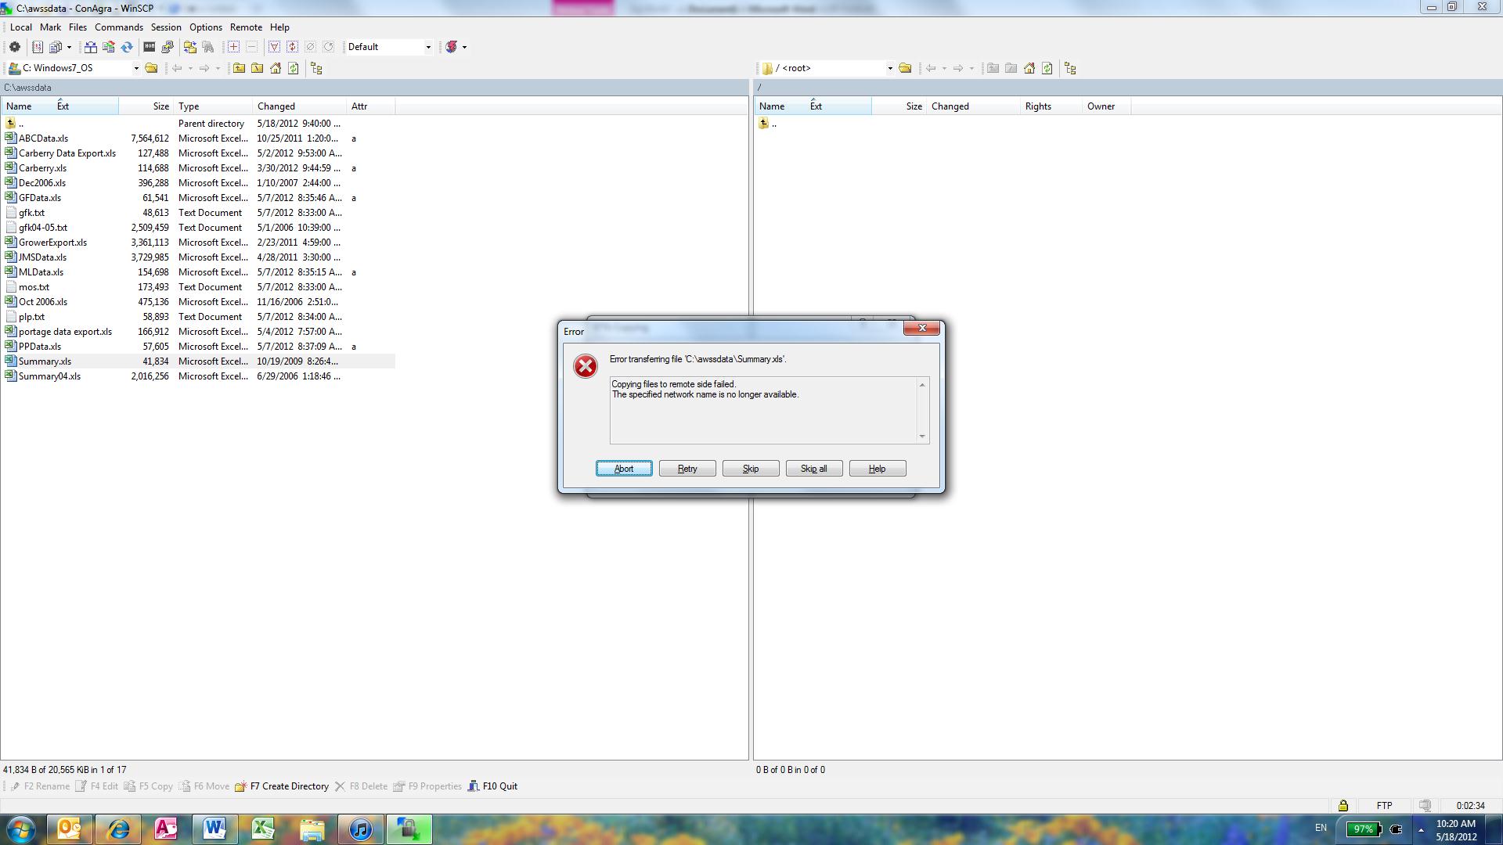Image resolution: width=1503 pixels, height=845 pixels.
Task: Click the Retry button in Error dialog
Action: (x=687, y=469)
